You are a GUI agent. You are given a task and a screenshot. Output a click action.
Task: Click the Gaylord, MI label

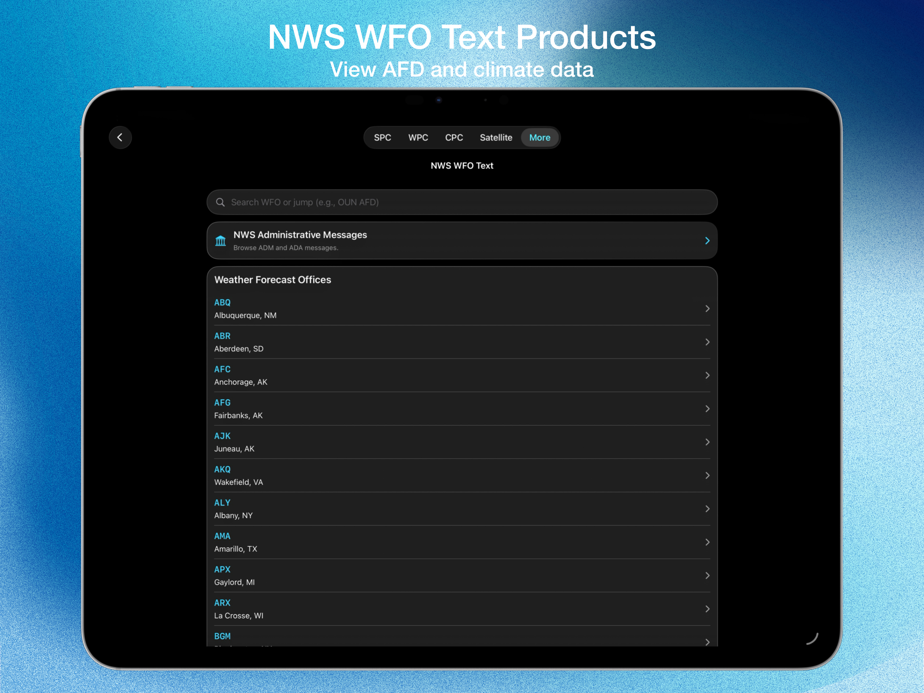[234, 582]
